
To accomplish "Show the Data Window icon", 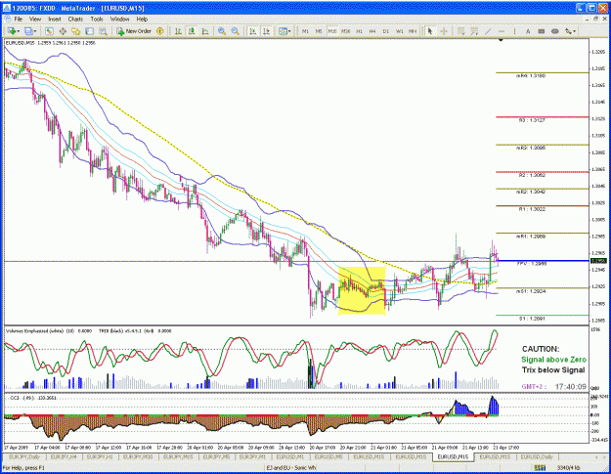I will [63, 31].
